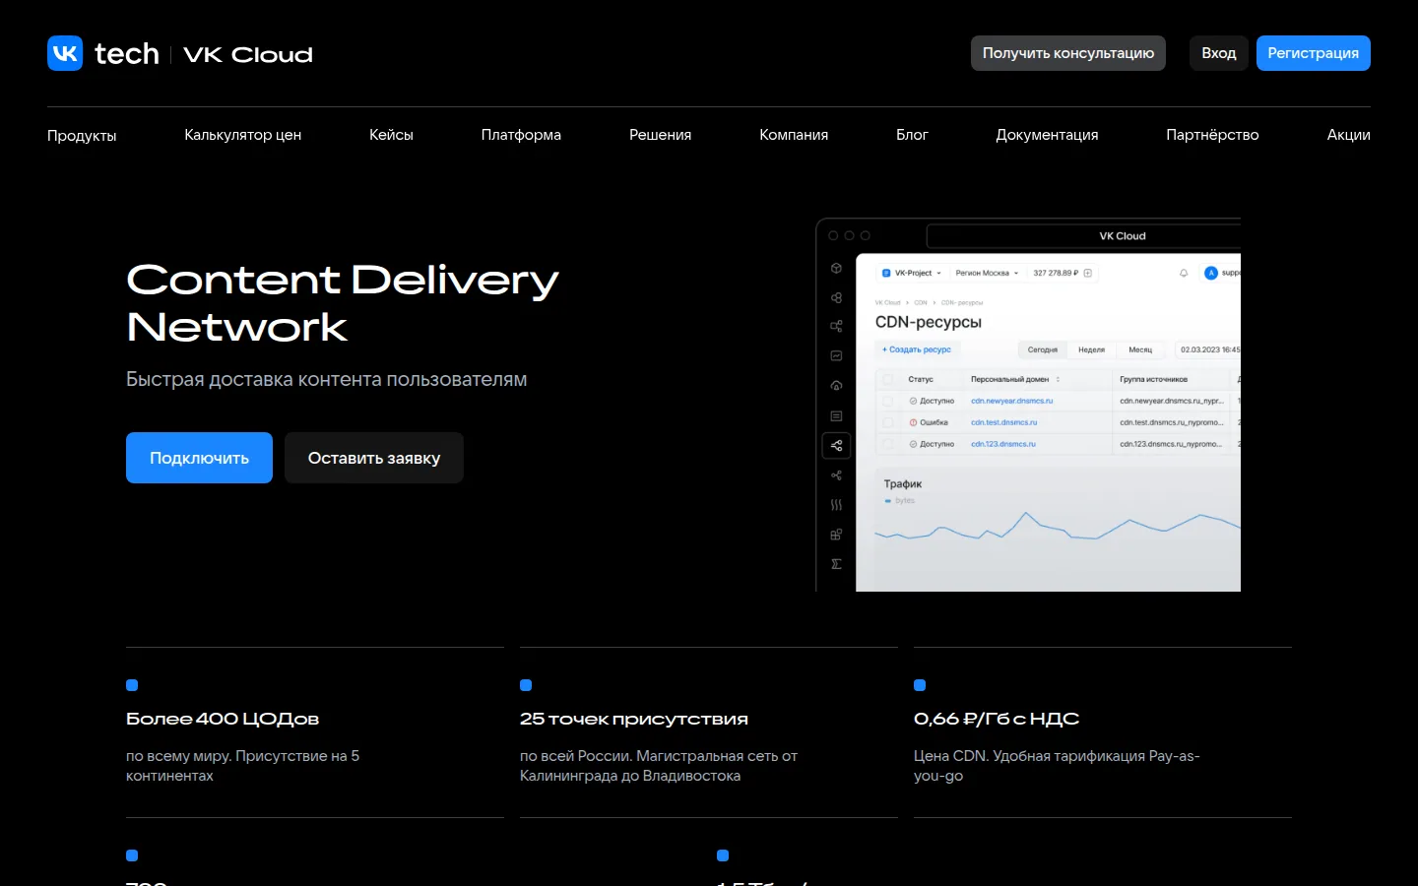Viewport: 1418px width, 886px height.
Task: Click the plus icon next to balance 327 278.89 ₽
Action: [x=1088, y=273]
